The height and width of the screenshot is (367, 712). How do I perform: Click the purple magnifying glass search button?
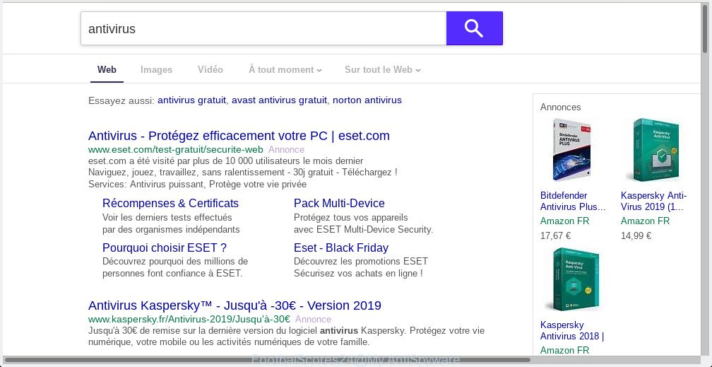click(474, 28)
